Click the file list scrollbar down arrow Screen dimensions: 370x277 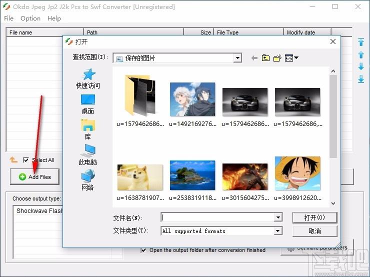point(333,203)
